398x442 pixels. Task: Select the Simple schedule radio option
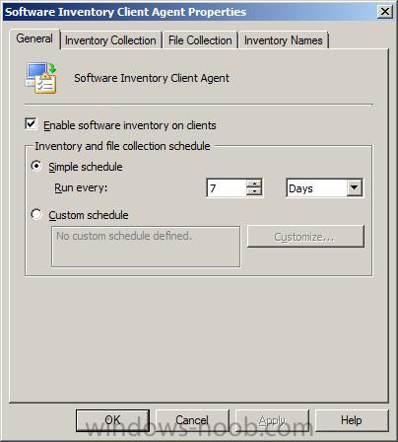tap(36, 166)
